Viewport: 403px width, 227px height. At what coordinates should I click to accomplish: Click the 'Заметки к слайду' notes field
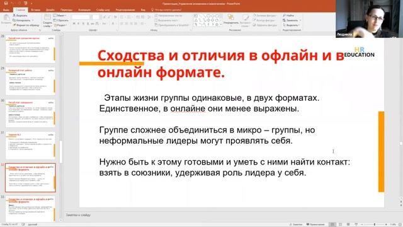[x=78, y=215]
